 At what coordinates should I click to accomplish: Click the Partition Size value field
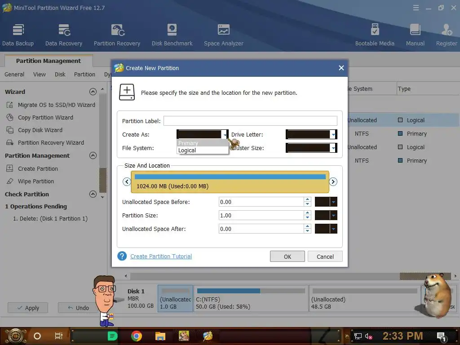[x=261, y=215]
